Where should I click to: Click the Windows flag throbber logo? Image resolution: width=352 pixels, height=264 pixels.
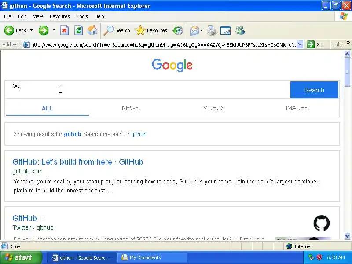click(344, 16)
